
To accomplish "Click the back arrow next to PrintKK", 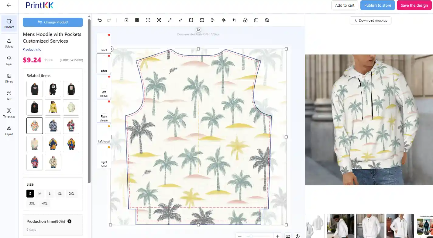I will (9, 5).
